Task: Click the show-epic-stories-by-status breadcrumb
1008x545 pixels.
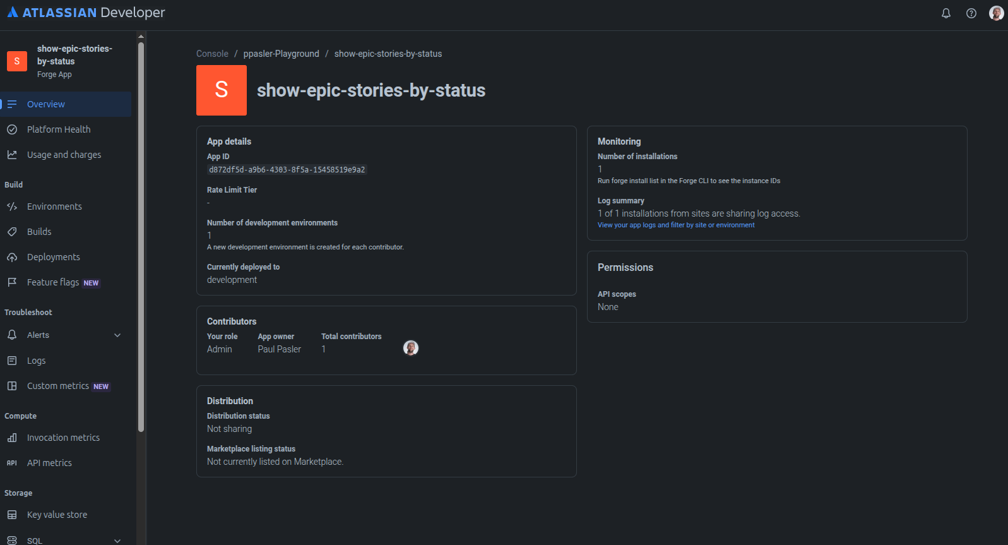Action: pos(388,54)
